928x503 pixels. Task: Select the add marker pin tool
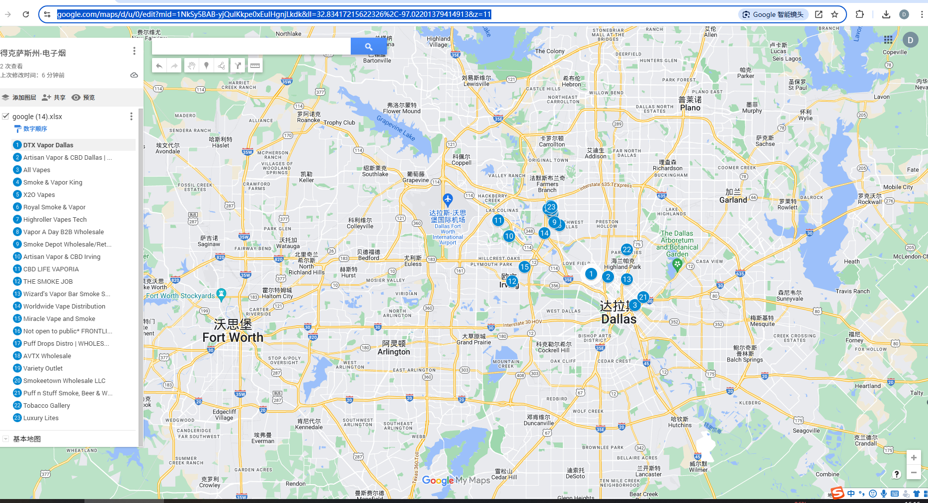click(206, 65)
